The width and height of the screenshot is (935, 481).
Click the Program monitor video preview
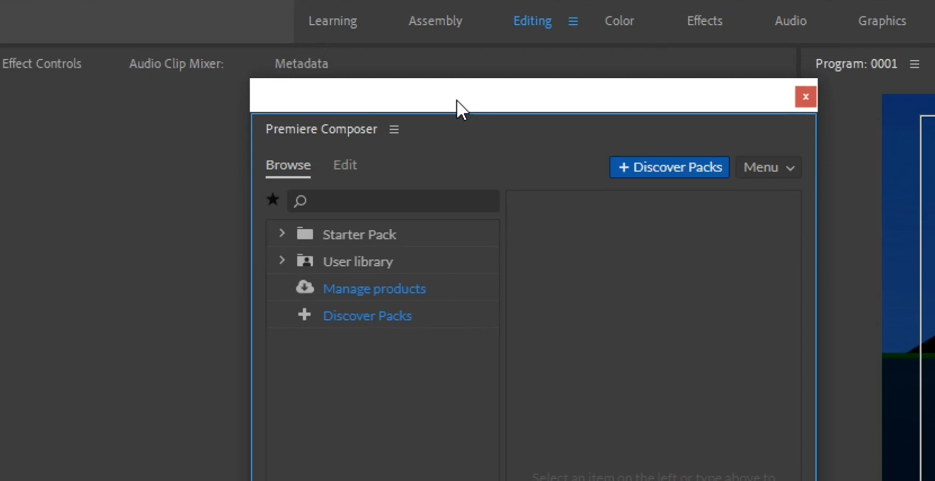908,288
